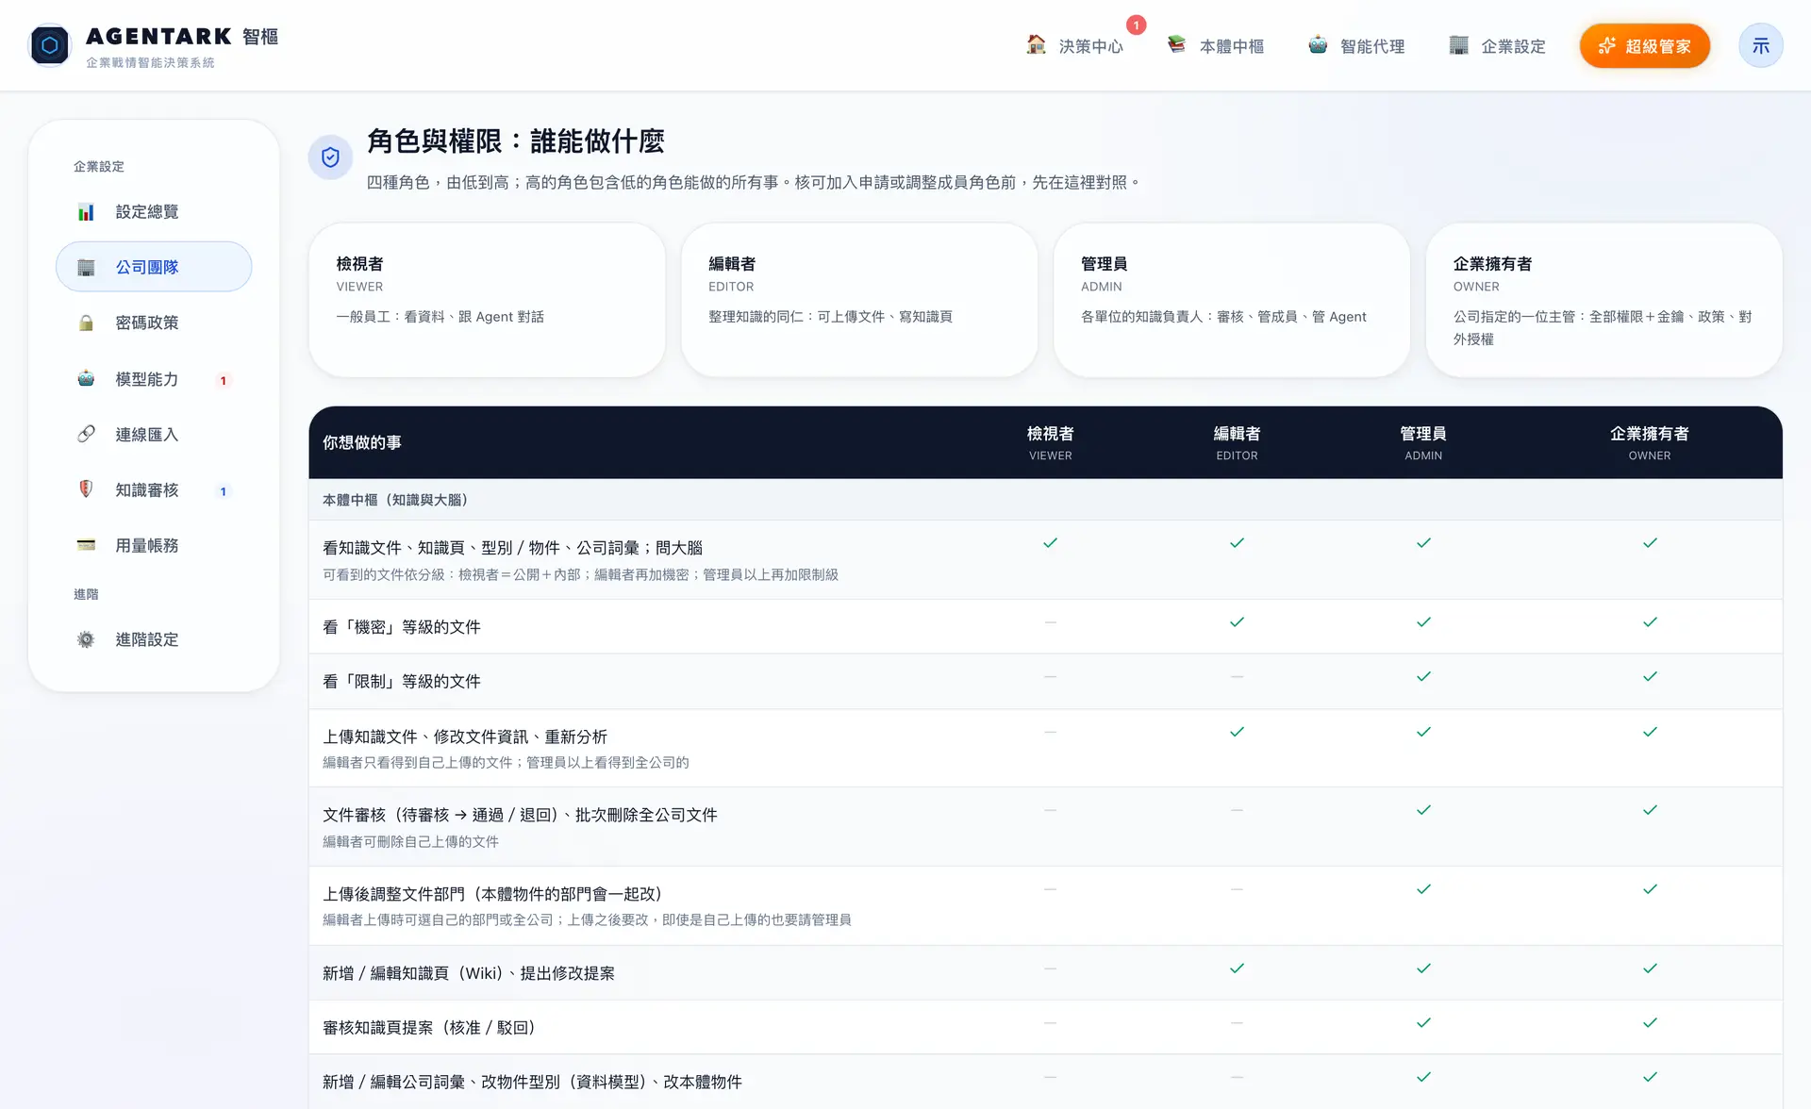Image resolution: width=1811 pixels, height=1109 pixels.
Task: Select the 編輯者 EDITOR role card
Action: click(859, 300)
